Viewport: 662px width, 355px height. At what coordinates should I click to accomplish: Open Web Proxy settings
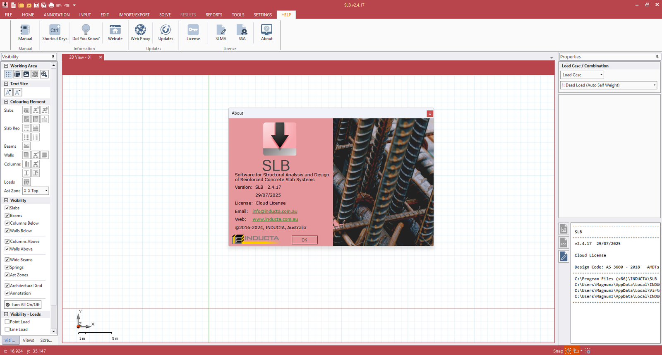[x=140, y=32]
